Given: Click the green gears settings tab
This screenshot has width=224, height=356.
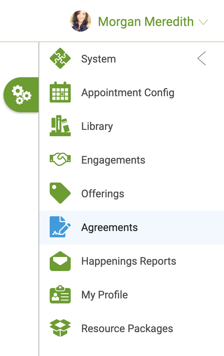Looking at the screenshot, I should (21, 95).
